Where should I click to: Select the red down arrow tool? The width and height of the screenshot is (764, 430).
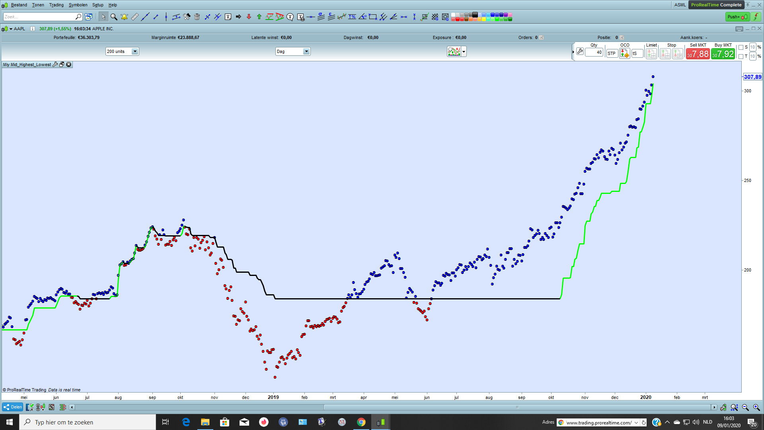coord(249,17)
